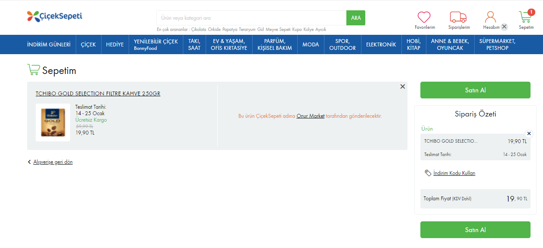Screen dimensions: 543x248
Task: Click 'İndirim Kodu Kullan' link
Action: (454, 173)
